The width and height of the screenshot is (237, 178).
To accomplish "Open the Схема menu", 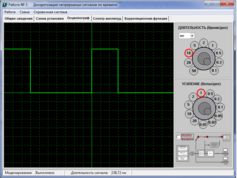I will tap(25, 12).
